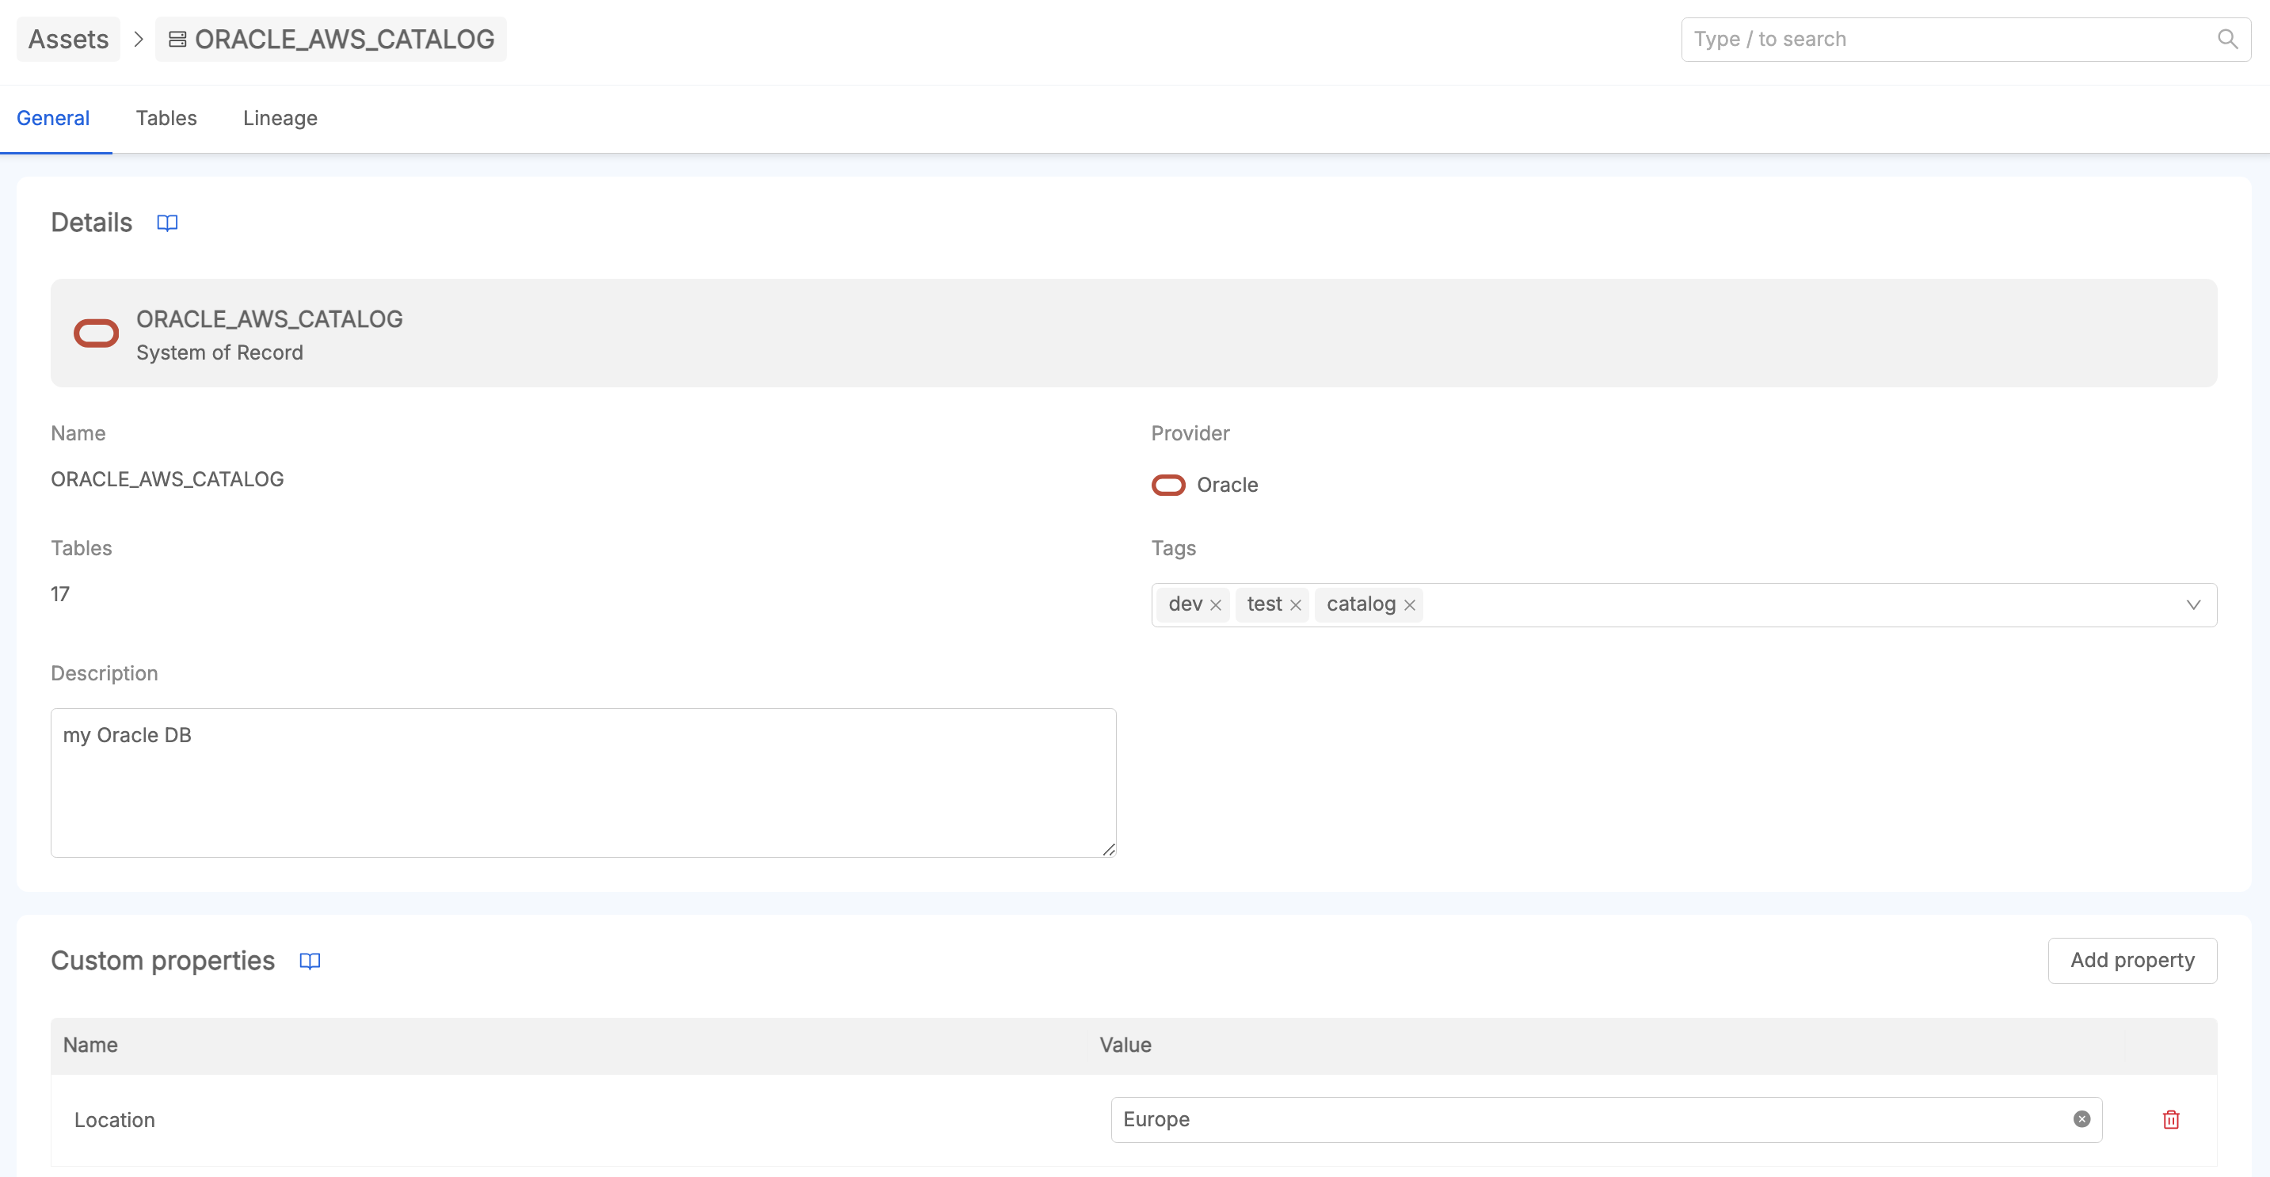Switch to the Tables tab
Screen dimensions: 2270x1177
166,118
